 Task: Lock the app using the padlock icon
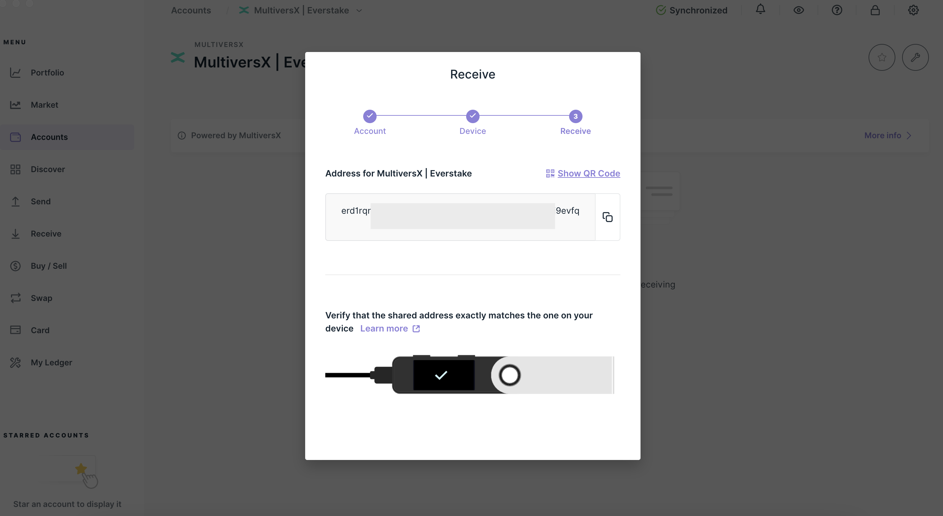875,10
